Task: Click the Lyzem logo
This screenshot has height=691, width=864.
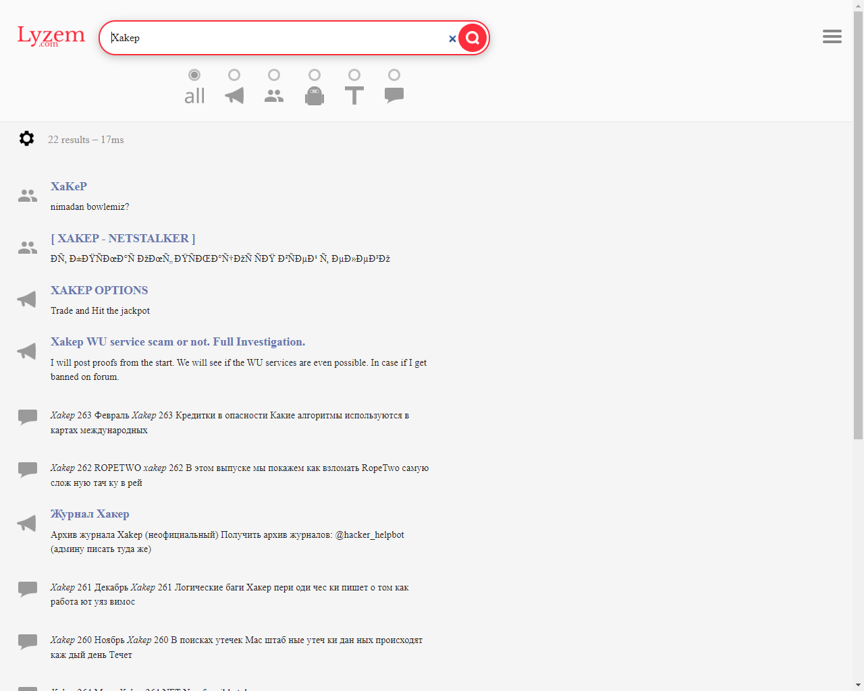Action: point(51,36)
